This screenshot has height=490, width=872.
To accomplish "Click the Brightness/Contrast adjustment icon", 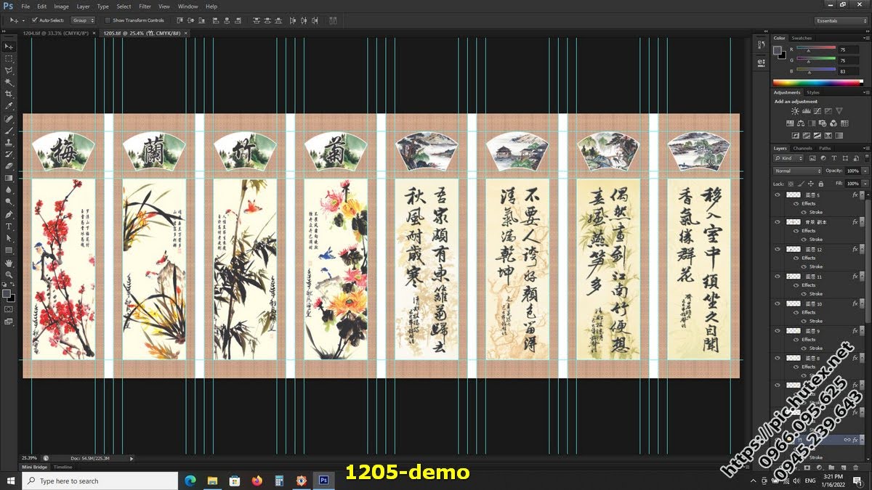I will (x=795, y=111).
